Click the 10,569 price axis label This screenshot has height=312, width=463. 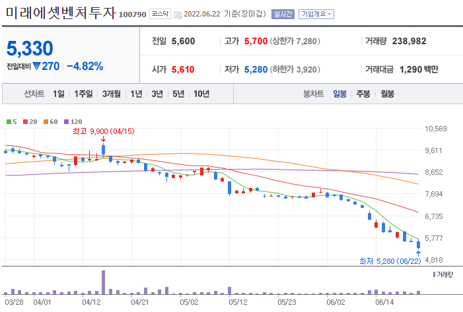pos(435,129)
